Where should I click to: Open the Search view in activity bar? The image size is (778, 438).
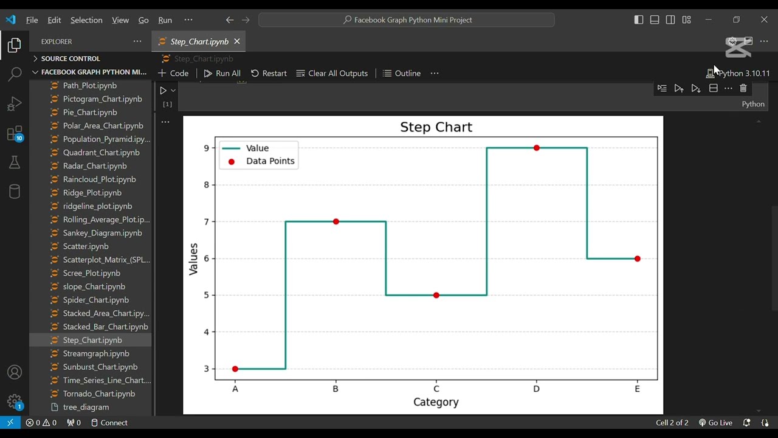15,75
